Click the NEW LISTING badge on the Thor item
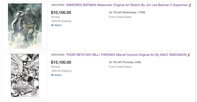Viewport: 197px width, 102px height. coord(58,55)
